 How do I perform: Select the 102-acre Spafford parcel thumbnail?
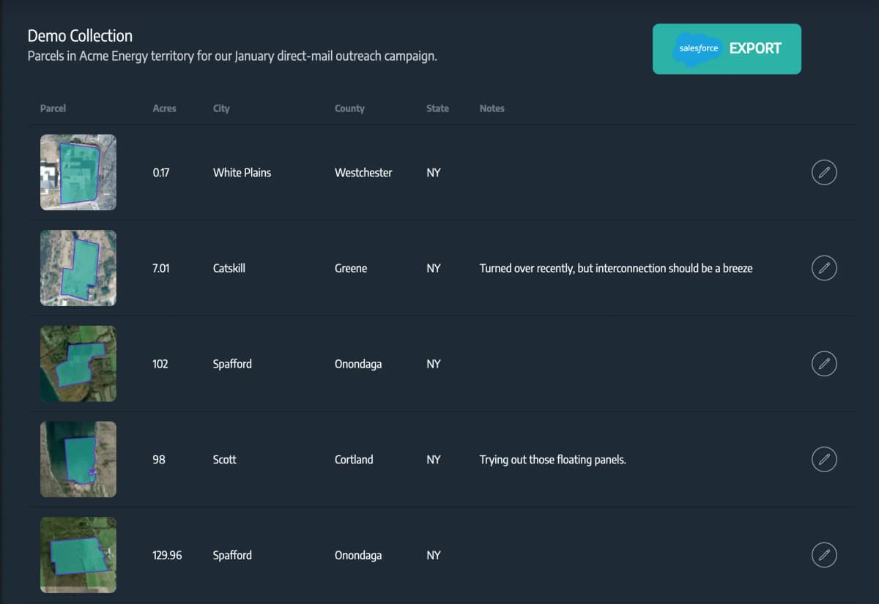78,364
